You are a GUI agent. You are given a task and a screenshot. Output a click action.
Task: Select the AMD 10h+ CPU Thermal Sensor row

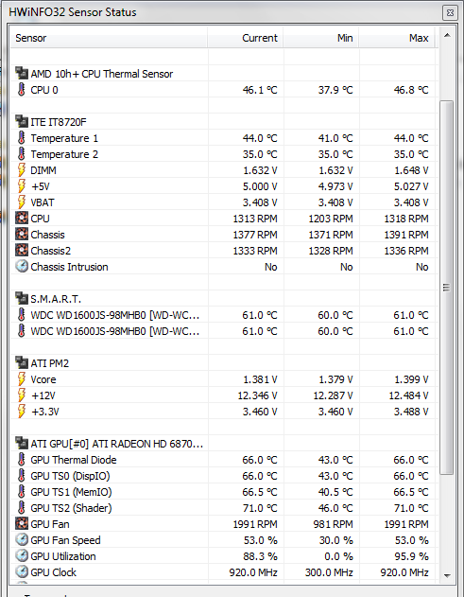[224, 74]
